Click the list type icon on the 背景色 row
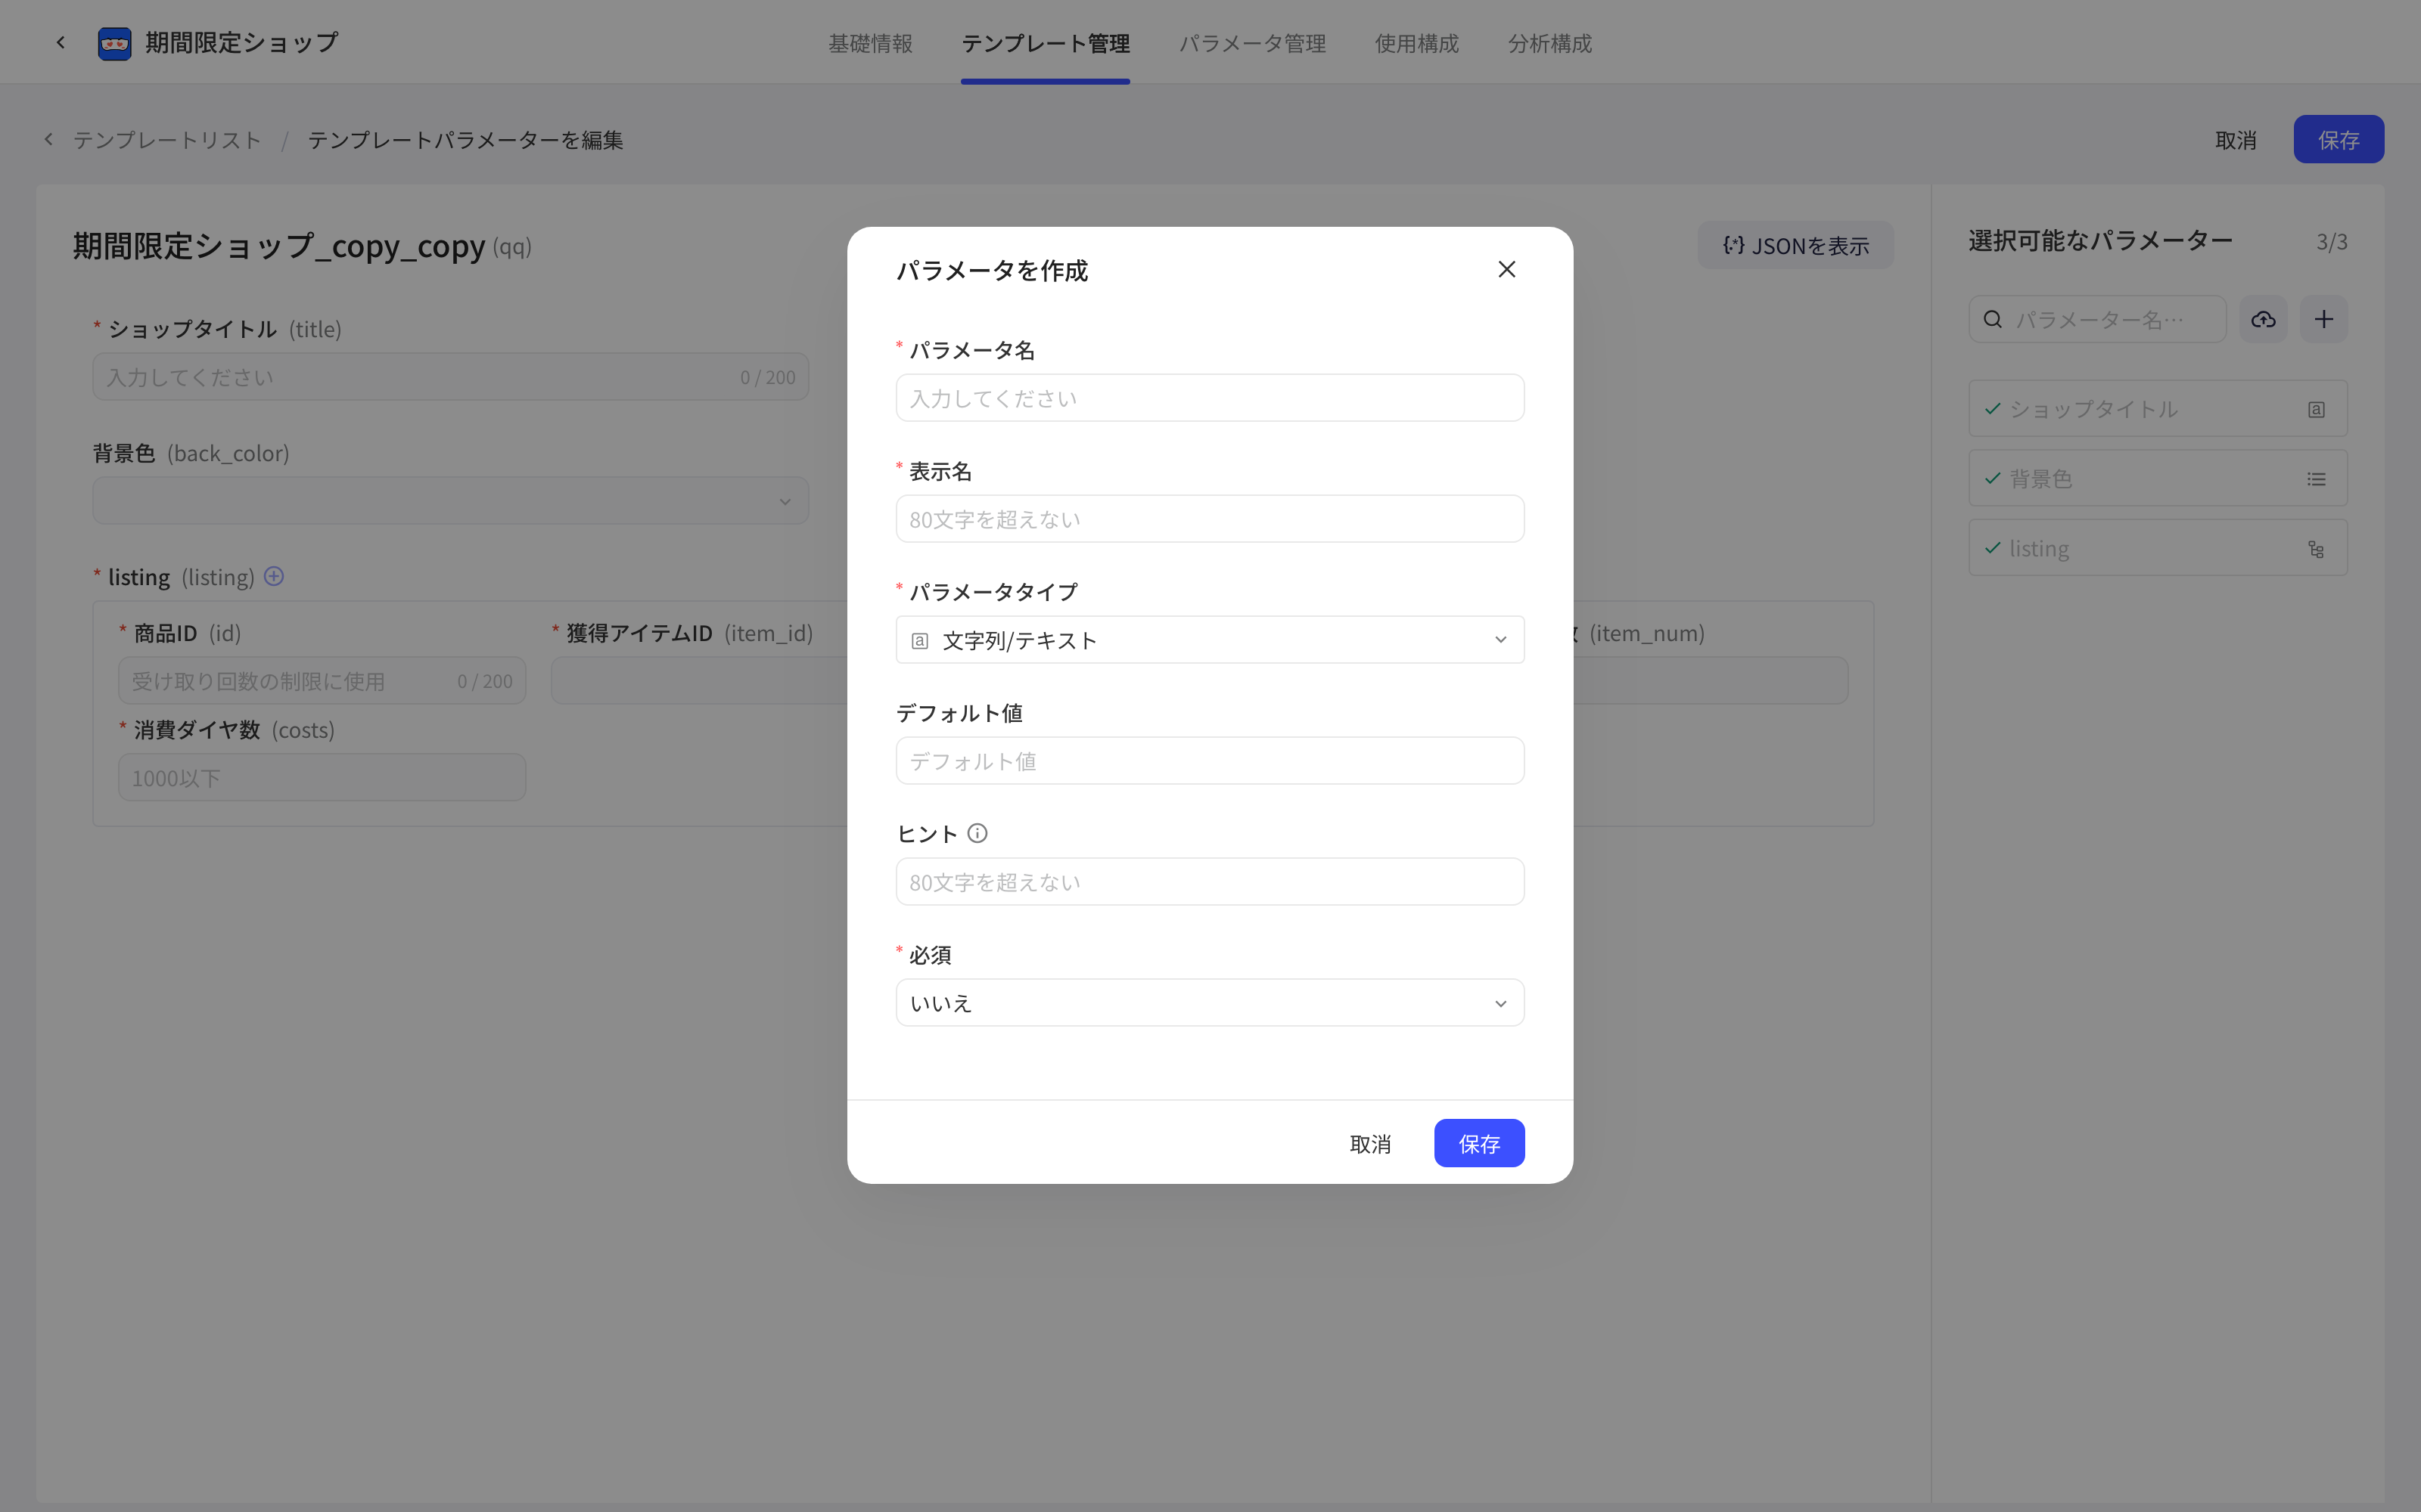 [2316, 479]
